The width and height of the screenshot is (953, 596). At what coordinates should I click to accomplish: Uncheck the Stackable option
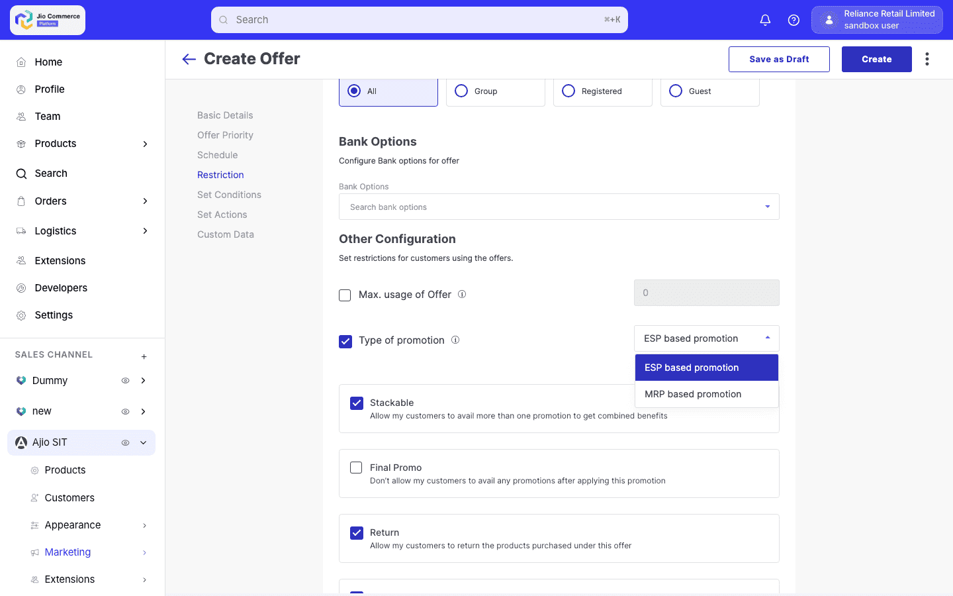tap(357, 403)
